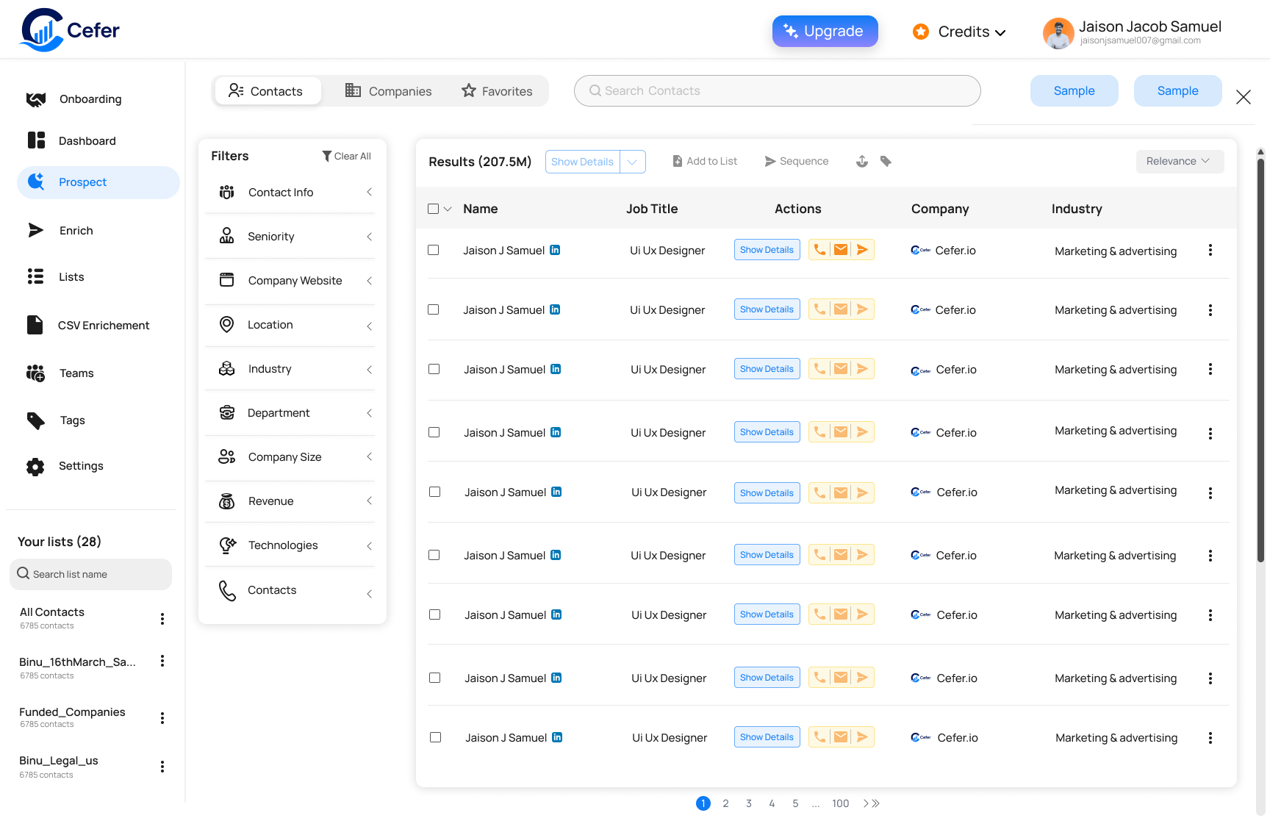Toggle the select-all checkbox in table header
1270x821 pixels.
pyautogui.click(x=433, y=209)
